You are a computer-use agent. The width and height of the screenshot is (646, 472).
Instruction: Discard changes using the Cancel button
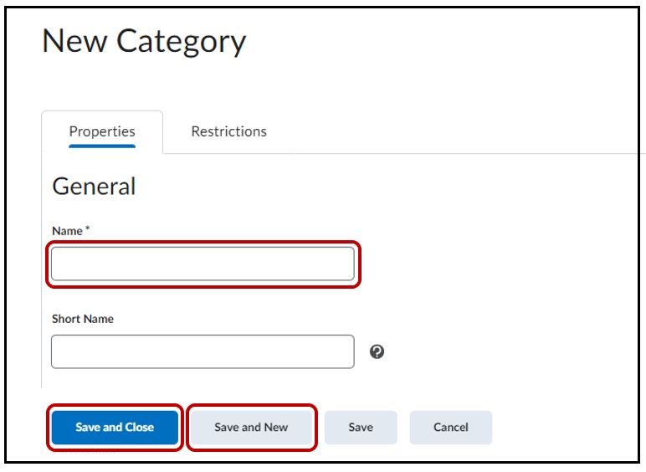click(x=450, y=427)
